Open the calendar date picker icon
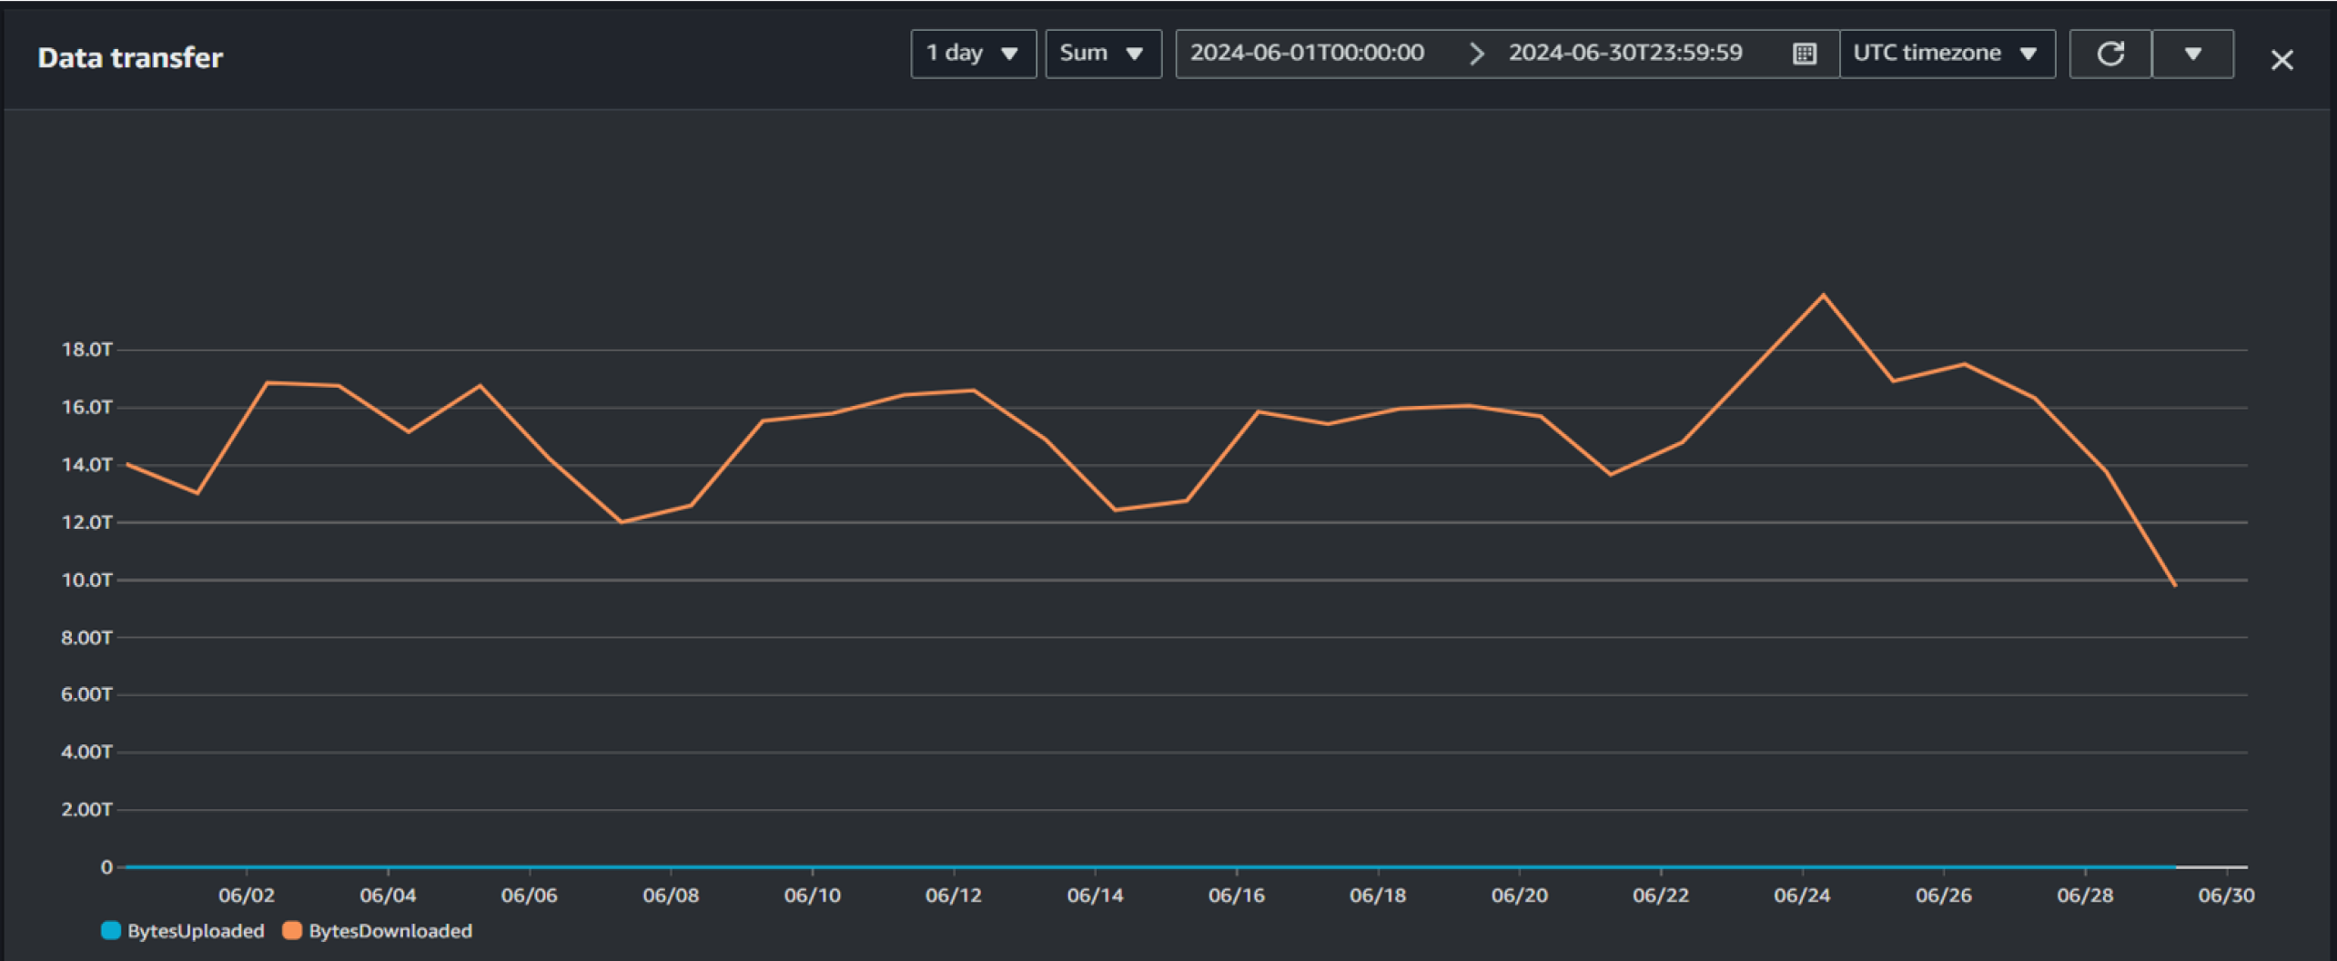2337x961 pixels. pyautogui.click(x=1804, y=54)
